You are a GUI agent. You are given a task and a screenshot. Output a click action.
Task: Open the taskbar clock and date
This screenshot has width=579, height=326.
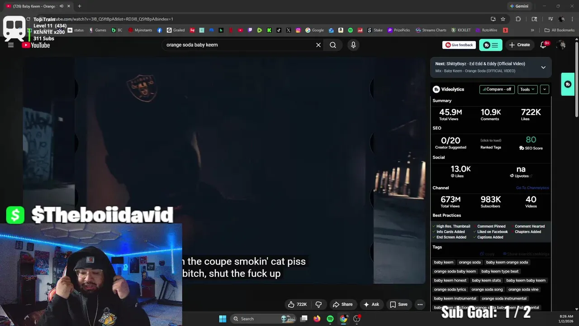pos(566,319)
